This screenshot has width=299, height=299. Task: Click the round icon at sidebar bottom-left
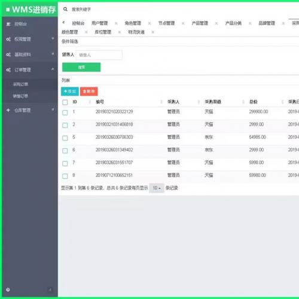[8, 289]
